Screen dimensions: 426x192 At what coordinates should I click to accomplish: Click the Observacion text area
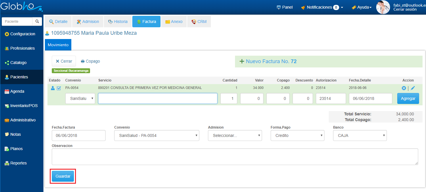(235, 157)
